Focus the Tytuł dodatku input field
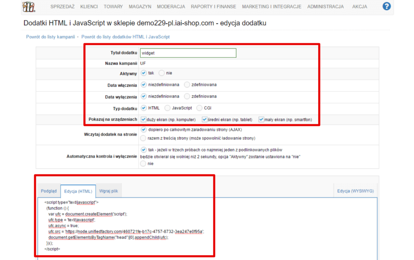 188,53
